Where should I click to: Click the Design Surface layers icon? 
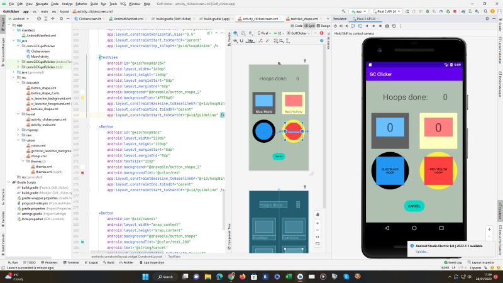point(235,33)
